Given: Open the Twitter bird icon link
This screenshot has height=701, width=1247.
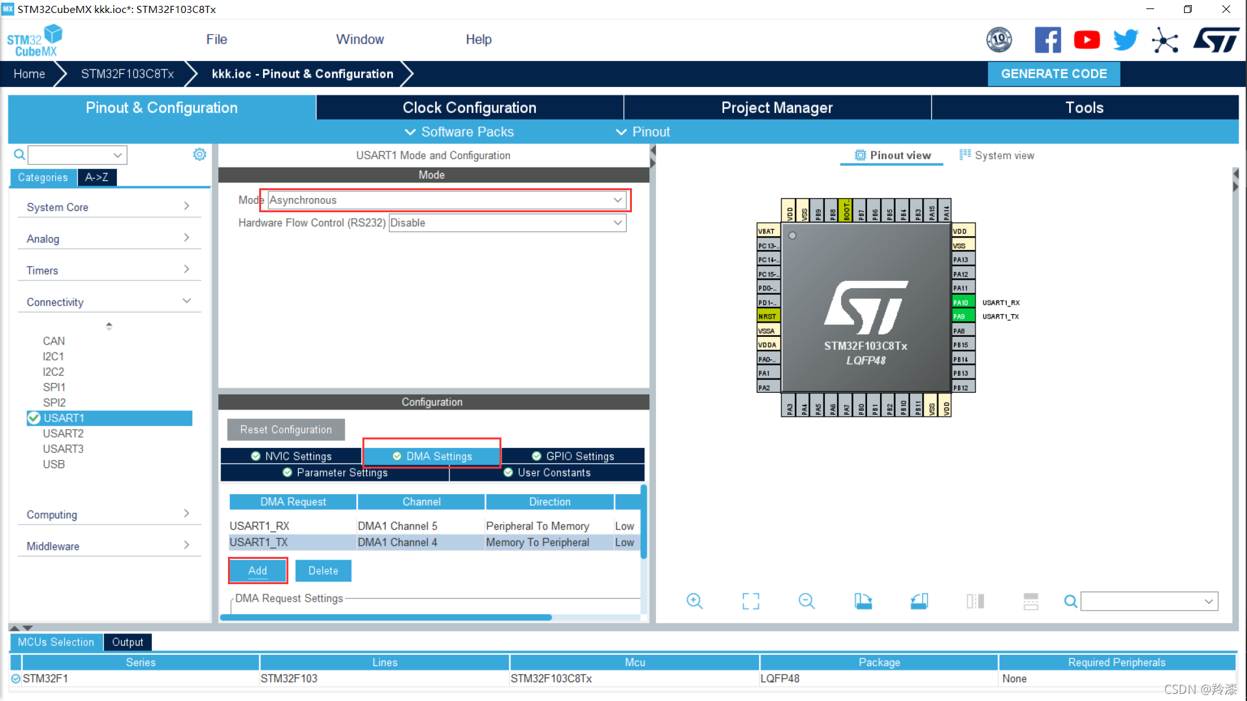Looking at the screenshot, I should (x=1126, y=40).
